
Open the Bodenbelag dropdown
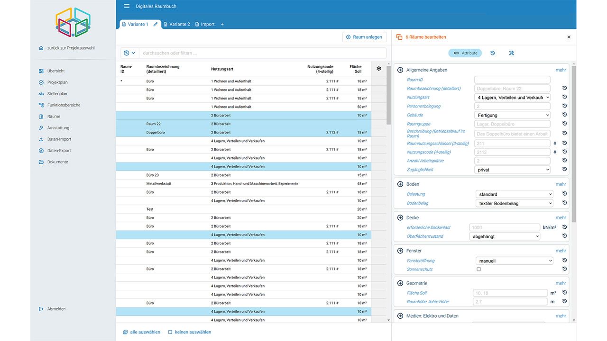point(514,203)
